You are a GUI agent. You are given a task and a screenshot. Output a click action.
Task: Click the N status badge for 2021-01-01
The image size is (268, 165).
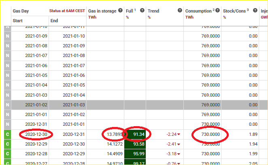click(x=8, y=114)
